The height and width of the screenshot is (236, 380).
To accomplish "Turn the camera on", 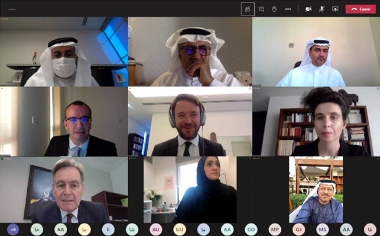I will (308, 9).
